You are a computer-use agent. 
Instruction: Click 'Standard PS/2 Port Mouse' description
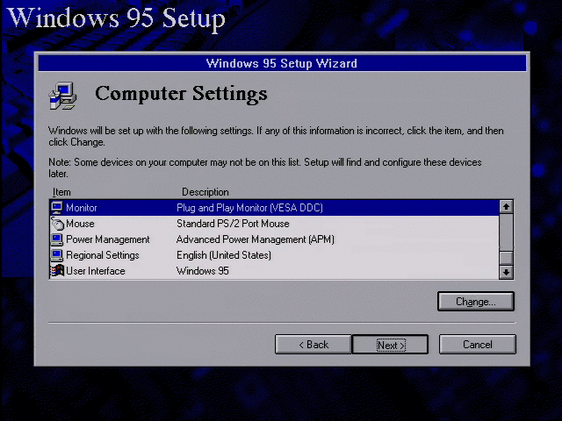(233, 224)
